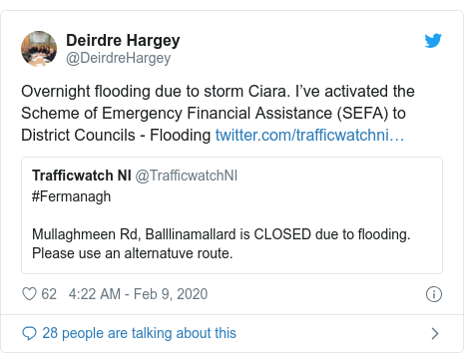Viewport: 464px width, 362px height.
Task: Open the quoted tweet about Mullaghmeen Rd
Action: (x=232, y=215)
